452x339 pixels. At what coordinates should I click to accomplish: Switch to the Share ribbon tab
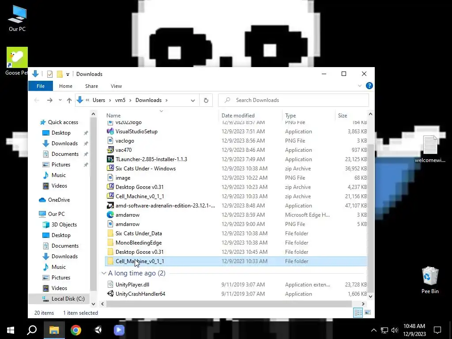91,86
